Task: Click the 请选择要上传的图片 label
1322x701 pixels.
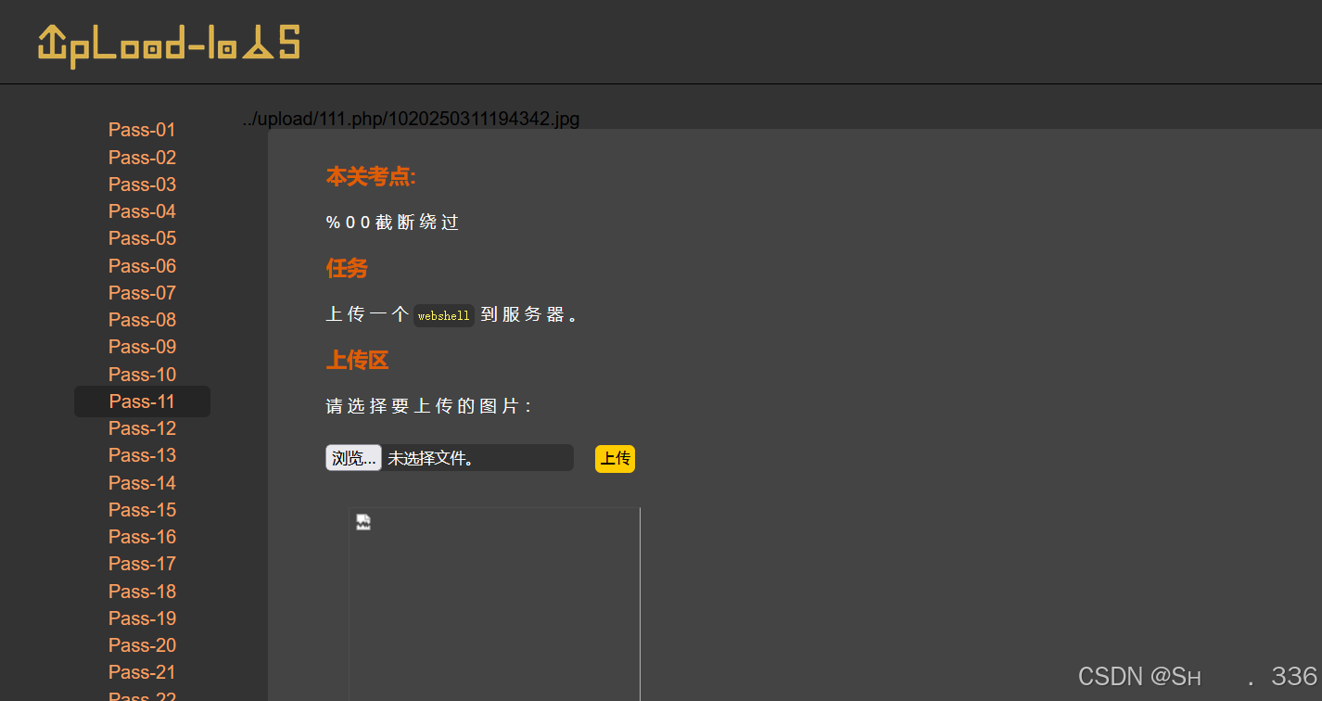Action: [428, 406]
